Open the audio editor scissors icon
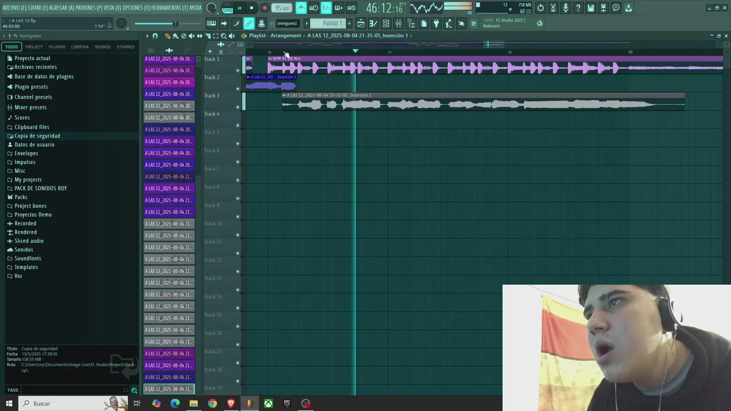 553,8
